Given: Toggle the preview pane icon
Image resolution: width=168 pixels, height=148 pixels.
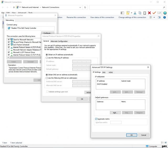Looking at the screenshot, I should (x=159, y=18).
